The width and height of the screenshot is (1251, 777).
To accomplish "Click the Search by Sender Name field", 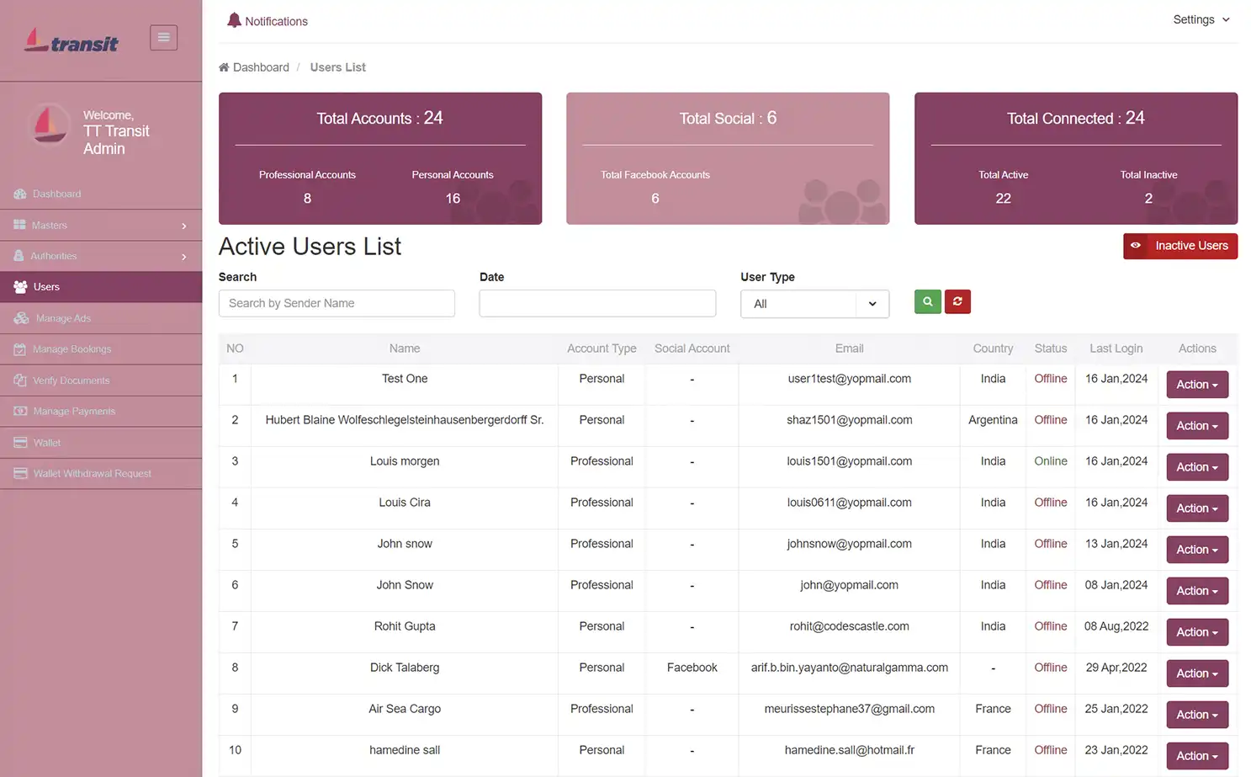I will [337, 303].
